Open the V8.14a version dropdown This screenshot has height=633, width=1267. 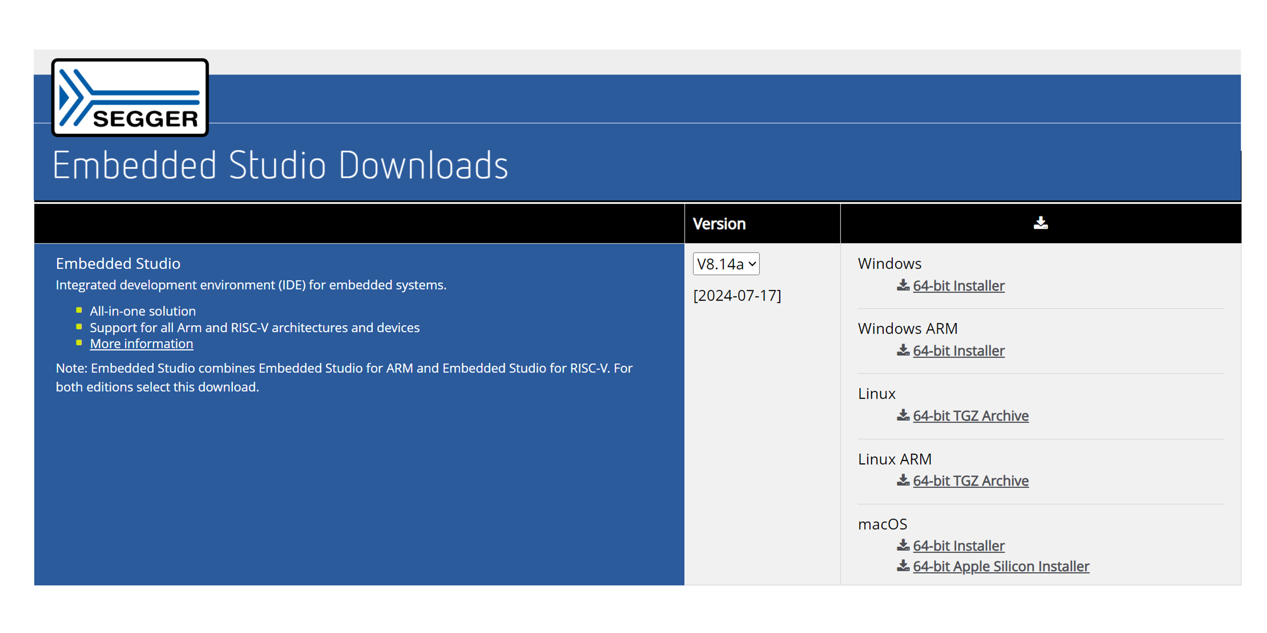click(726, 264)
